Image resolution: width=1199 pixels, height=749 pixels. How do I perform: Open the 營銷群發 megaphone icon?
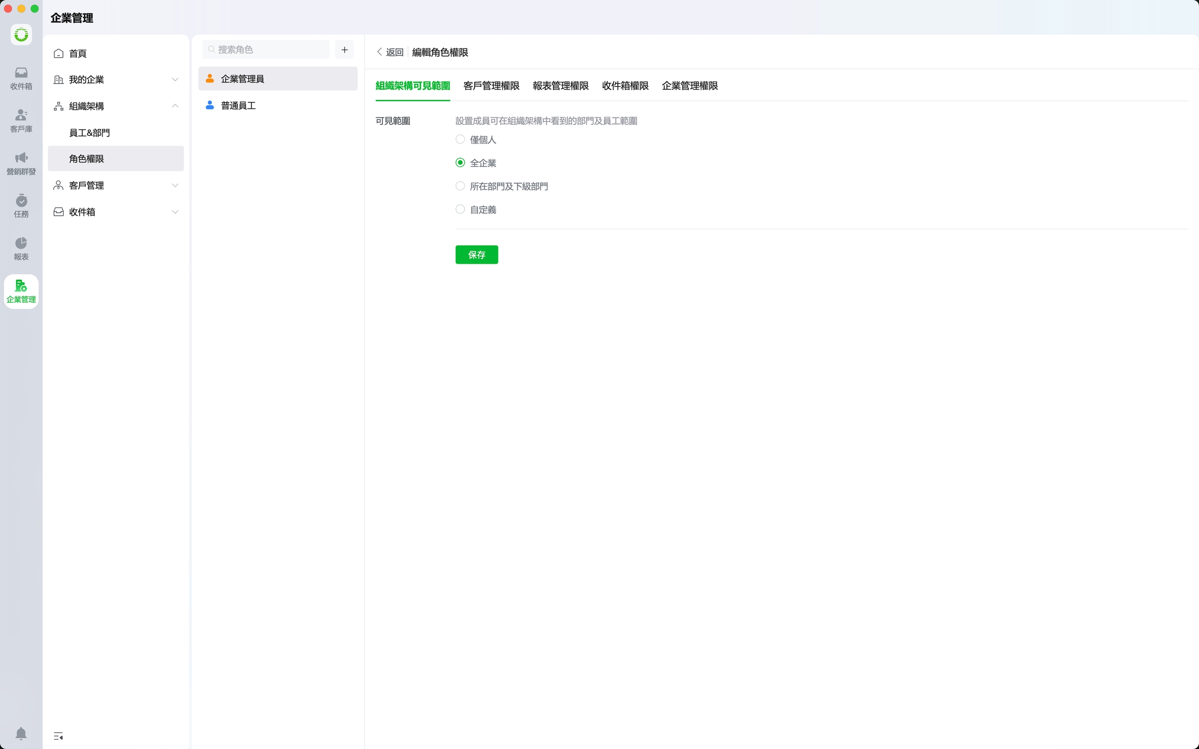click(x=21, y=163)
